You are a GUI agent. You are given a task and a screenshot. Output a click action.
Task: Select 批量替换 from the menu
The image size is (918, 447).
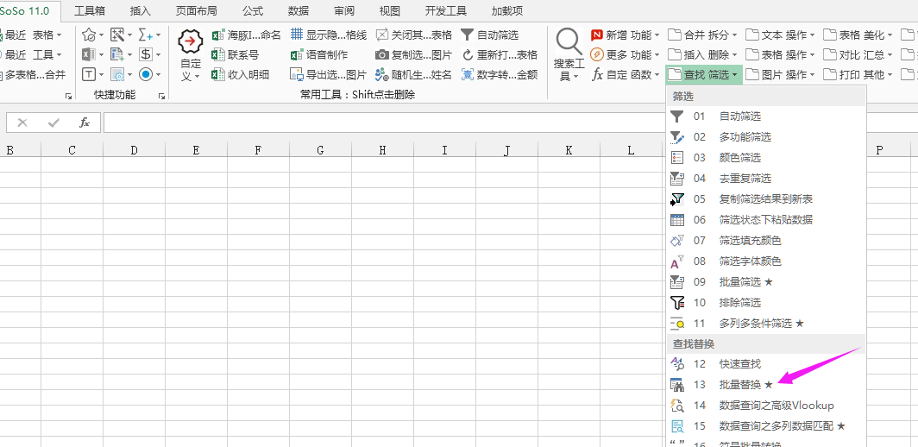pyautogui.click(x=740, y=385)
